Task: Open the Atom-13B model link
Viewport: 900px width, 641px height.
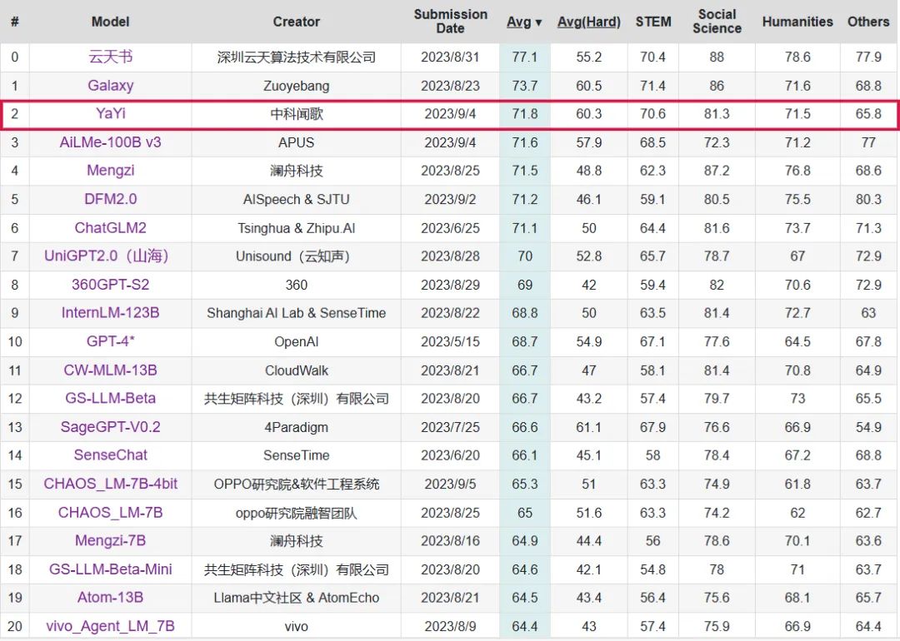Action: click(x=110, y=597)
